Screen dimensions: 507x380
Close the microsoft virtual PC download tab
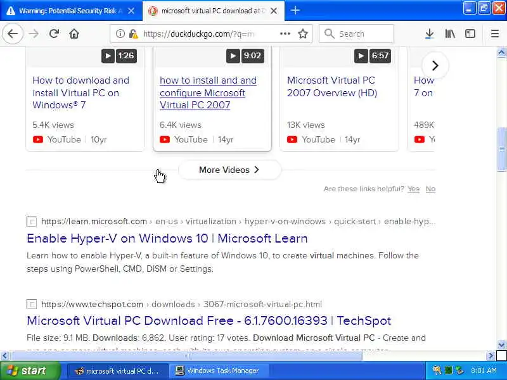point(274,11)
